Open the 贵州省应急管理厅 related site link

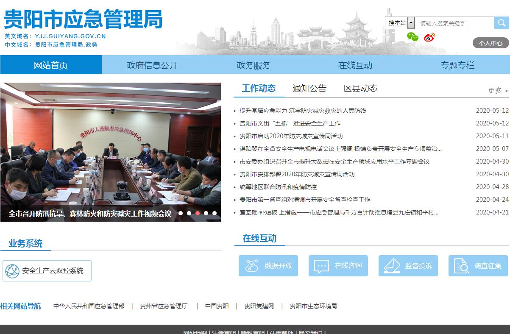coord(164,306)
